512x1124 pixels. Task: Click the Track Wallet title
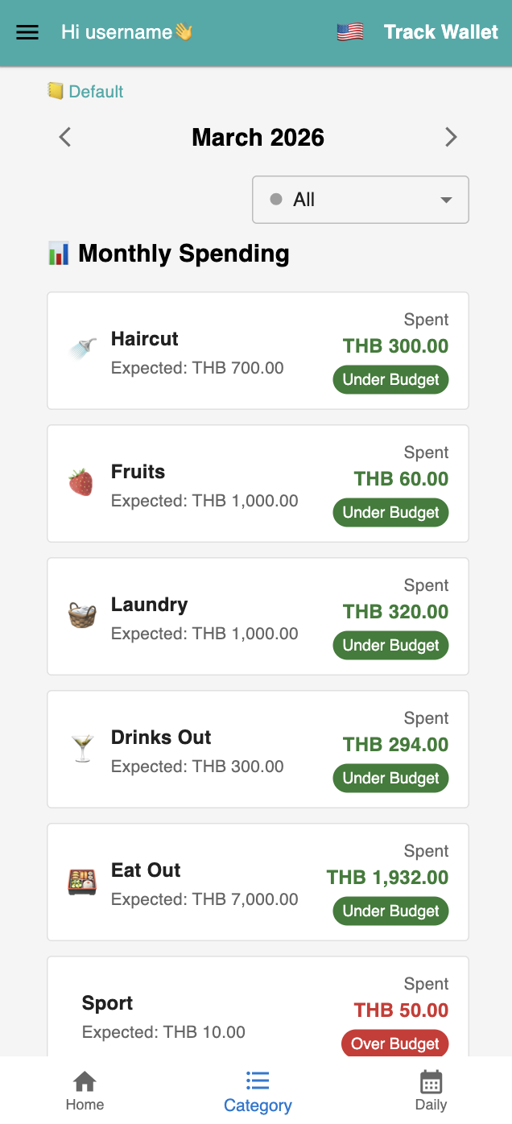point(440,32)
